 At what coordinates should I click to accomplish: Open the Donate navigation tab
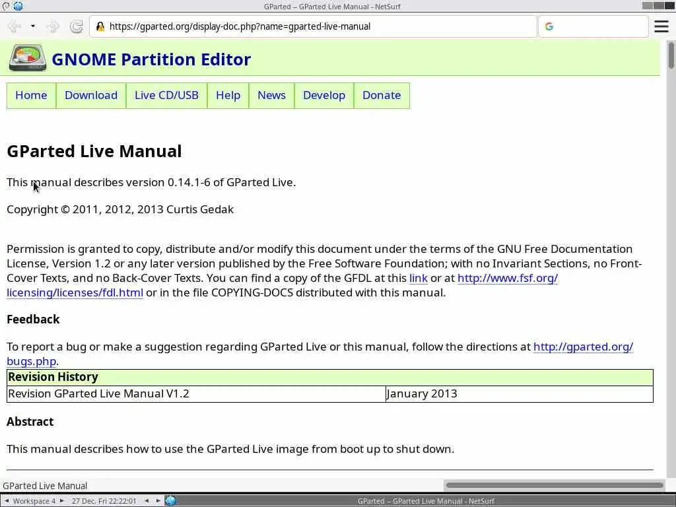click(382, 95)
